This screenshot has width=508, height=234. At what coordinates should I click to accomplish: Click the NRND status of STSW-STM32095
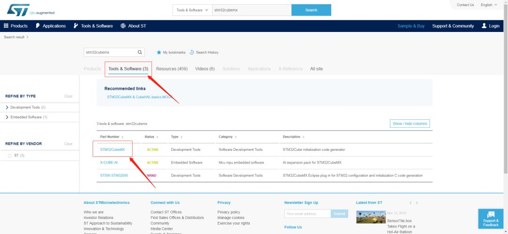151,175
